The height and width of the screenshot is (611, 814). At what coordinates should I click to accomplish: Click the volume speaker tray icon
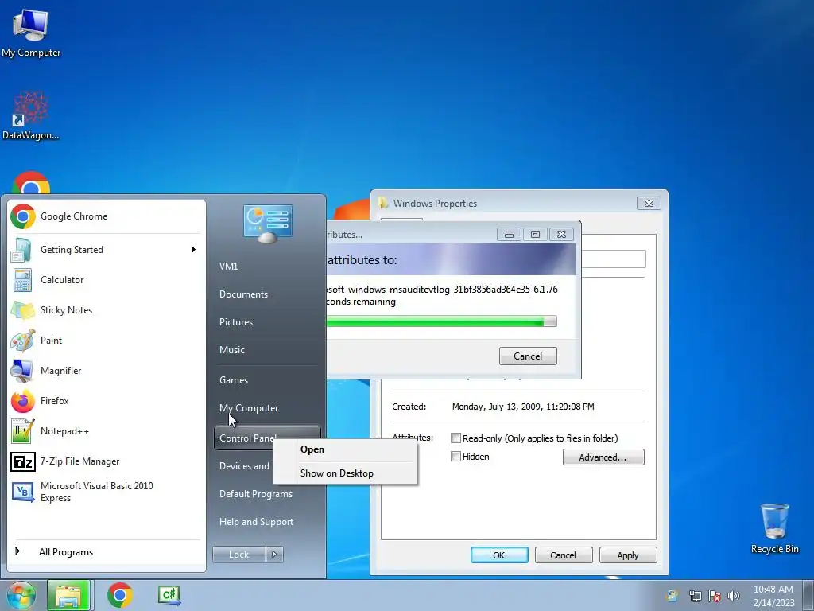coord(734,596)
